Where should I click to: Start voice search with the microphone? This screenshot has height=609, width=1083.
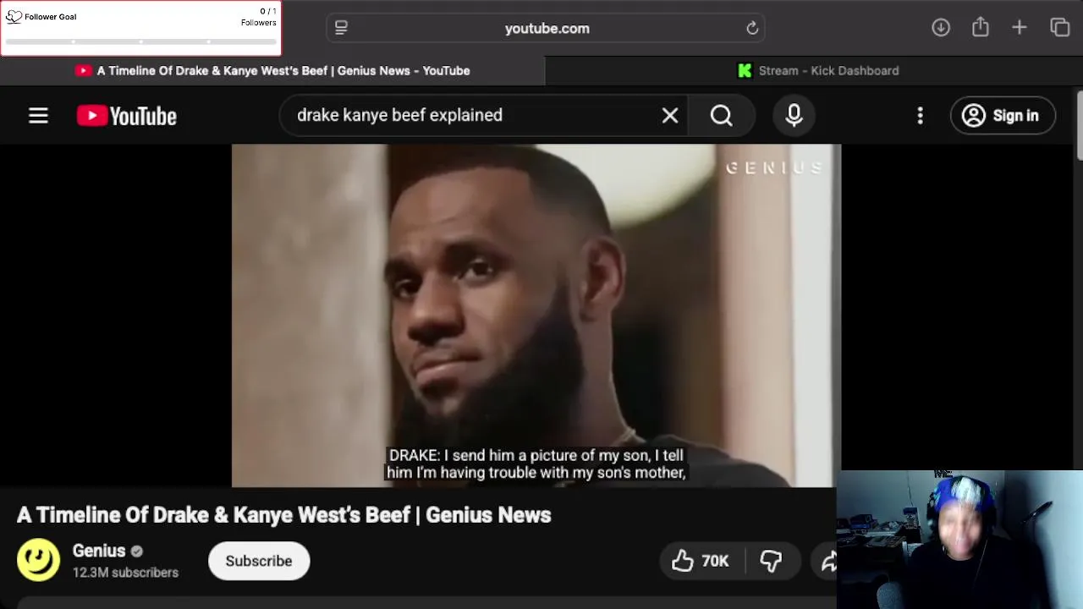point(794,115)
